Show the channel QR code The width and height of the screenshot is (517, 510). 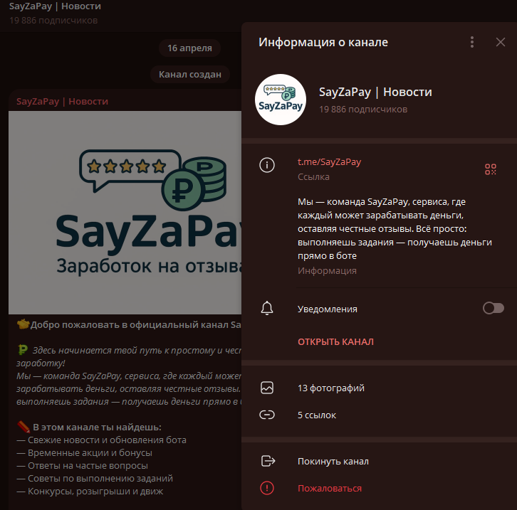point(490,169)
